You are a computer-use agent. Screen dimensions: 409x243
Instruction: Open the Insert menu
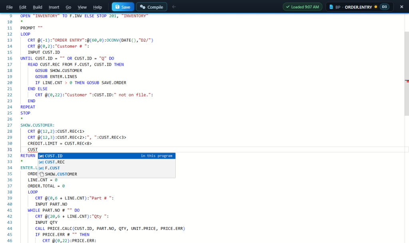54,7
